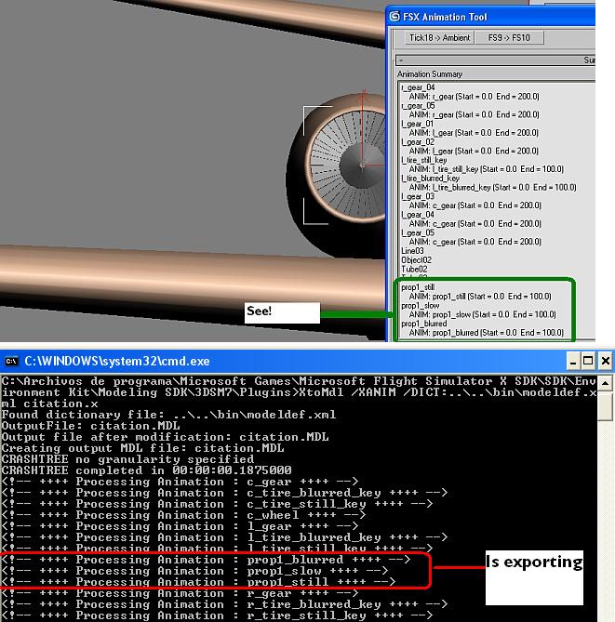Image resolution: width=615 pixels, height=622 pixels.
Task: Click the ANIM: prop1_blurred entry
Action: [487, 333]
